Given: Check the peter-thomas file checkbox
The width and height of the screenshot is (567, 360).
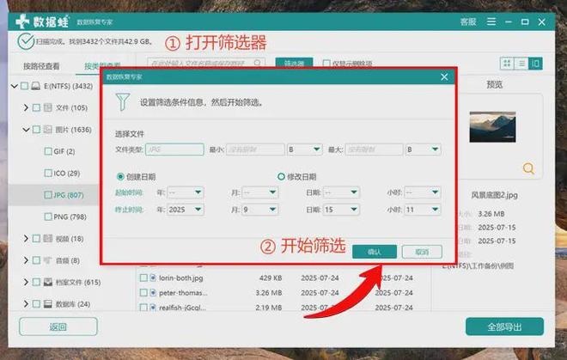Looking at the screenshot, I should (143, 292).
